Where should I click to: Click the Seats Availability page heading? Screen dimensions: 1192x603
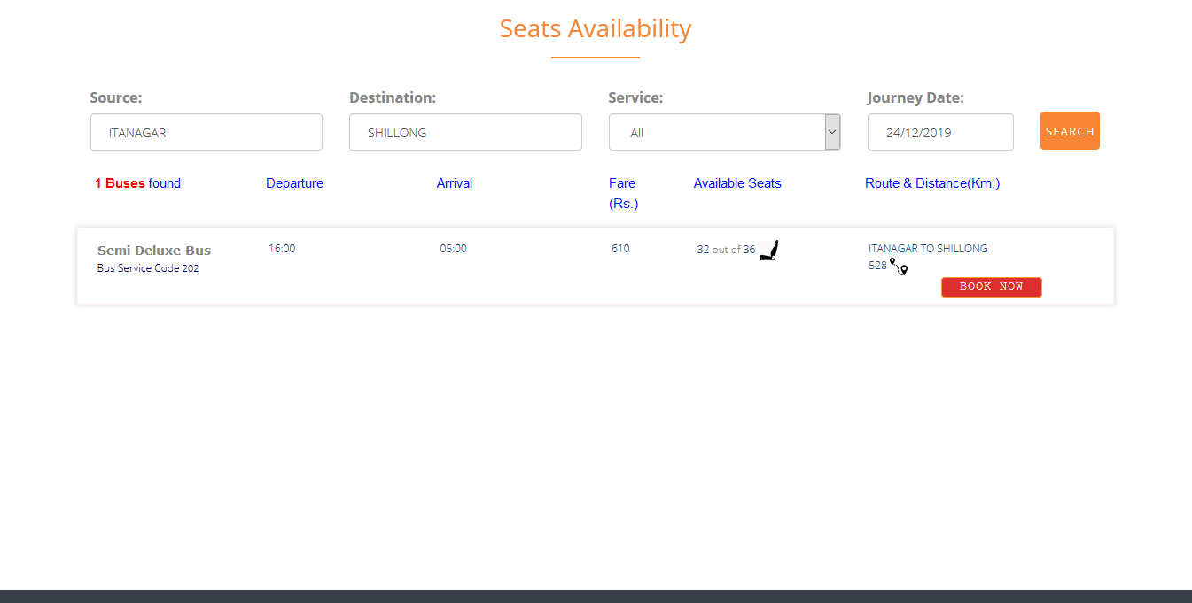595,28
